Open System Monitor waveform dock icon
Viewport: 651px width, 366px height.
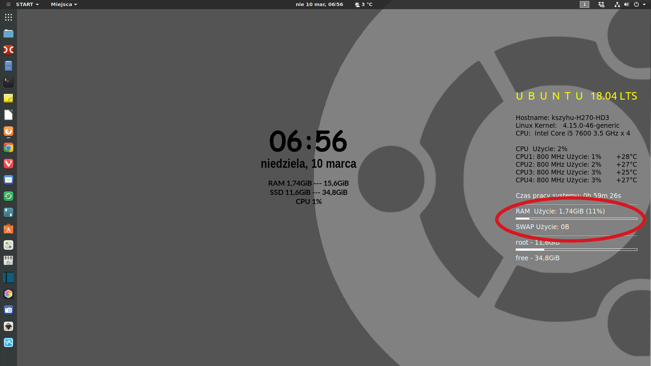(8, 343)
